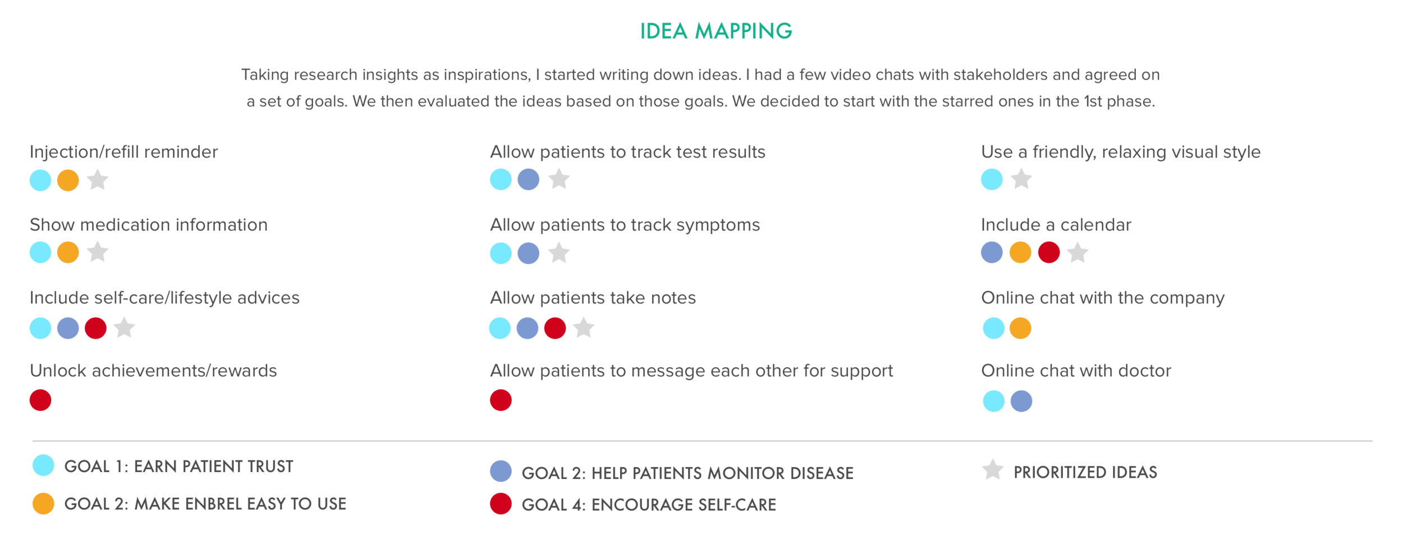Click the star under Show medication information
Viewport: 1403px width, 545px height.
click(x=98, y=252)
